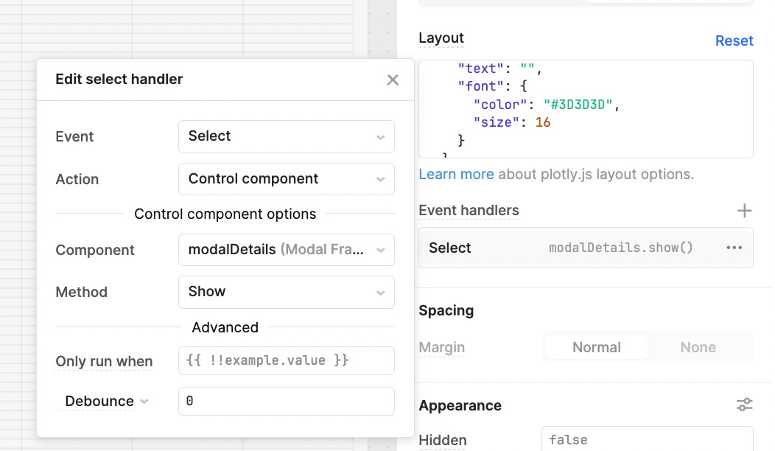The width and height of the screenshot is (775, 451).
Task: Click the Only run when input field
Action: coord(286,360)
